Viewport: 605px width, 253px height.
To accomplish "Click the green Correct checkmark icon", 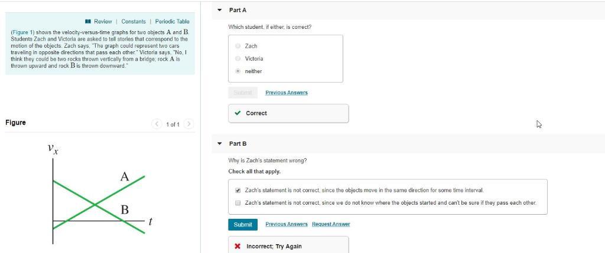I will click(x=238, y=113).
